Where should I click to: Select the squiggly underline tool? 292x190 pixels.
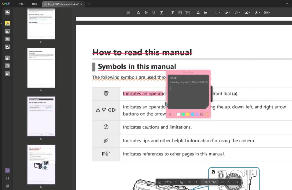[161, 13]
